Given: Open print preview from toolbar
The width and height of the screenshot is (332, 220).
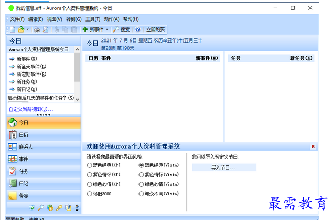Looking at the screenshot, I should 46,29.
